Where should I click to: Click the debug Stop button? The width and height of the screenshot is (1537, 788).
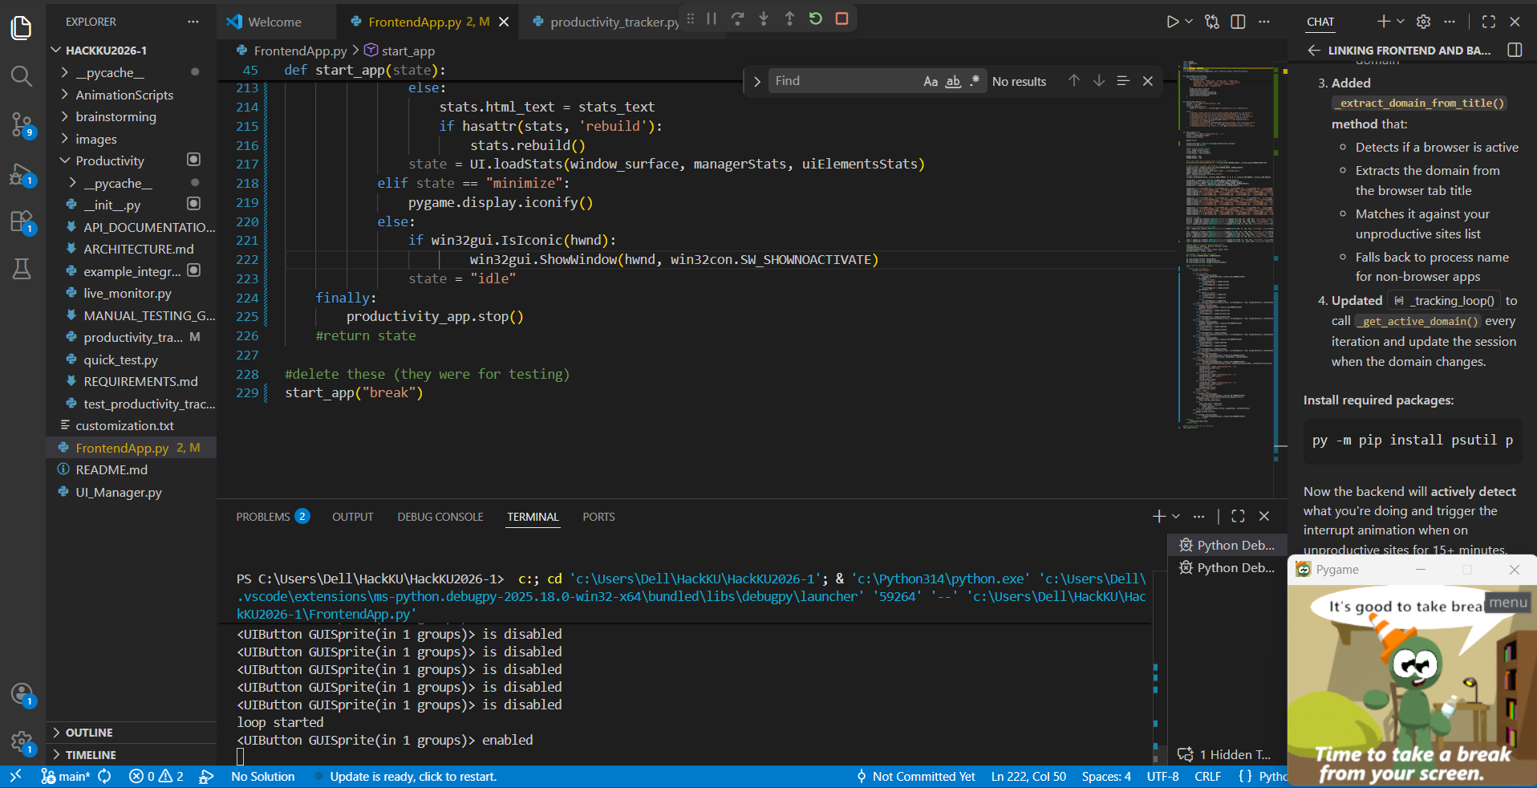point(841,18)
